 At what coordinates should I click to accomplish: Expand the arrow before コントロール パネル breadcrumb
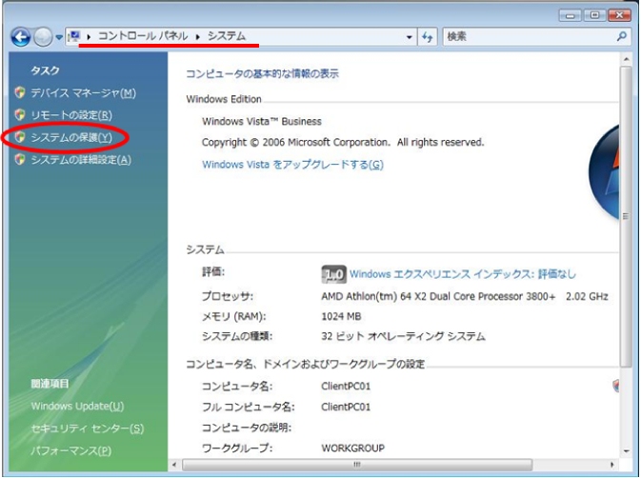(90, 36)
